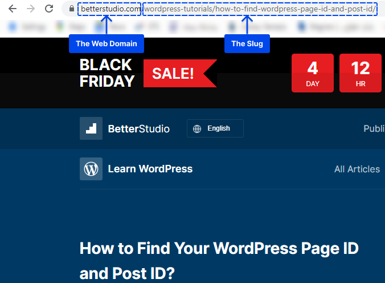Click the globe icon in language selector

pos(197,129)
